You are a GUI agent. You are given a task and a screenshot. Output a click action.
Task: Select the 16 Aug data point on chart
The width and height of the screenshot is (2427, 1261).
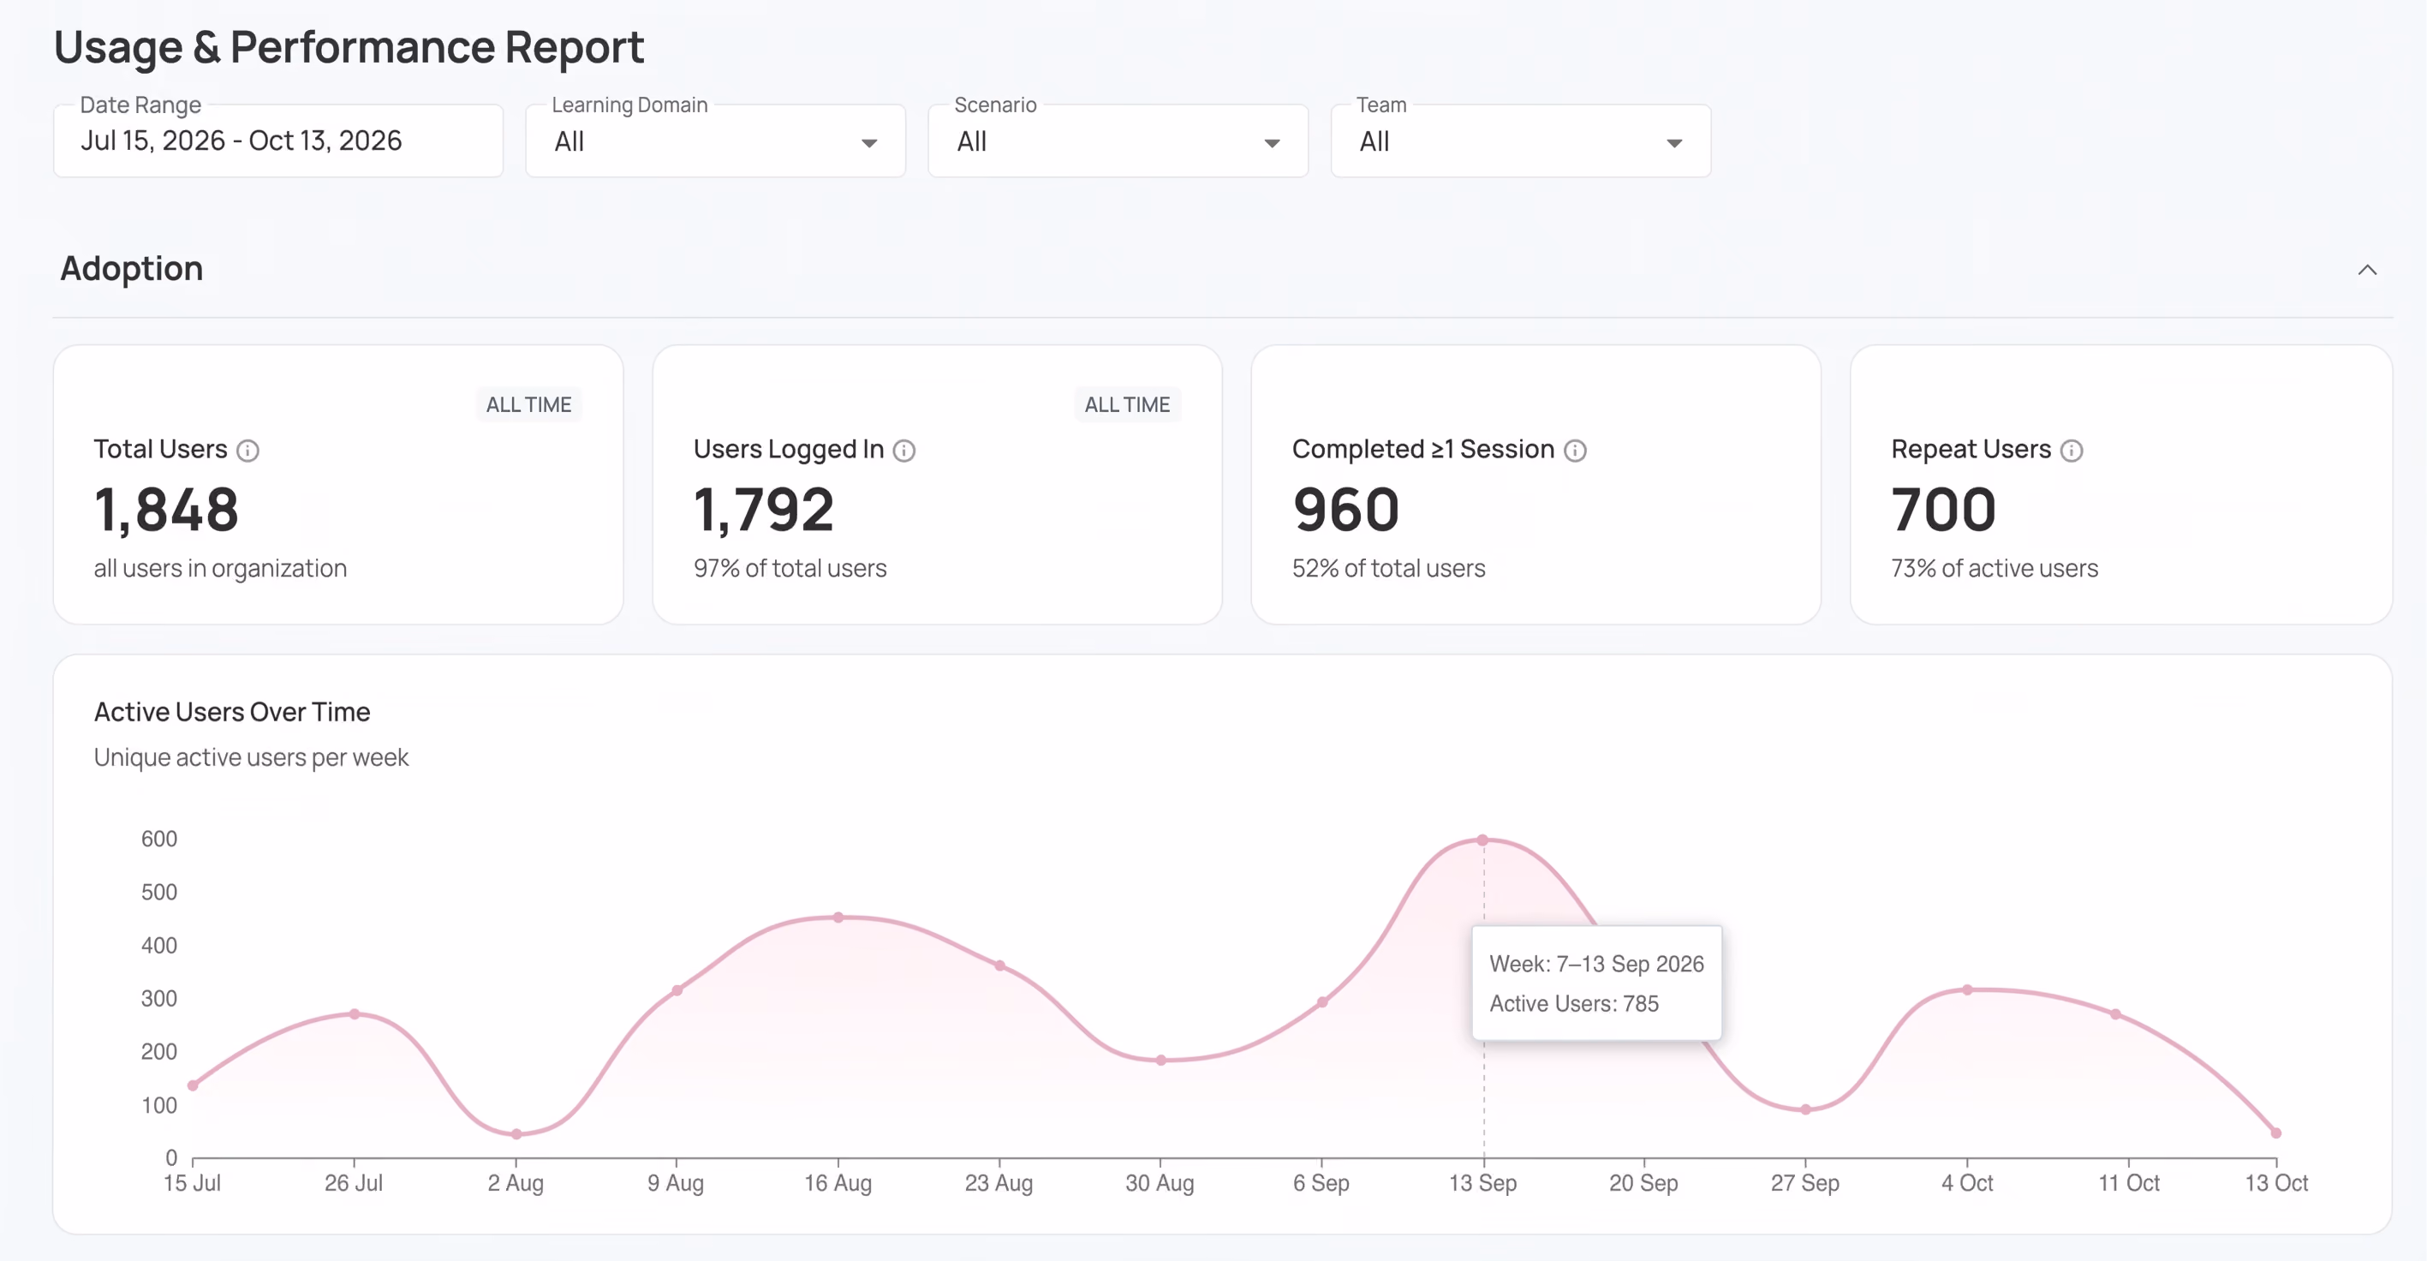pyautogui.click(x=838, y=917)
